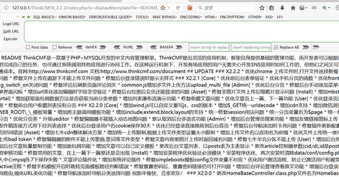Open the site information icon in address bar

point(6,8)
